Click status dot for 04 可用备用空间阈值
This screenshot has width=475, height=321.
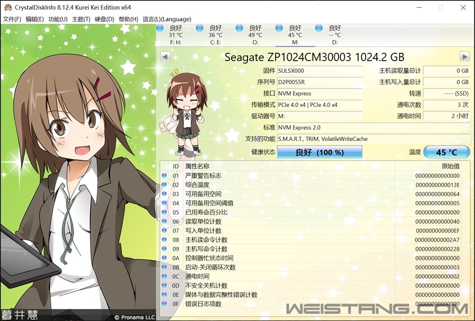164,203
